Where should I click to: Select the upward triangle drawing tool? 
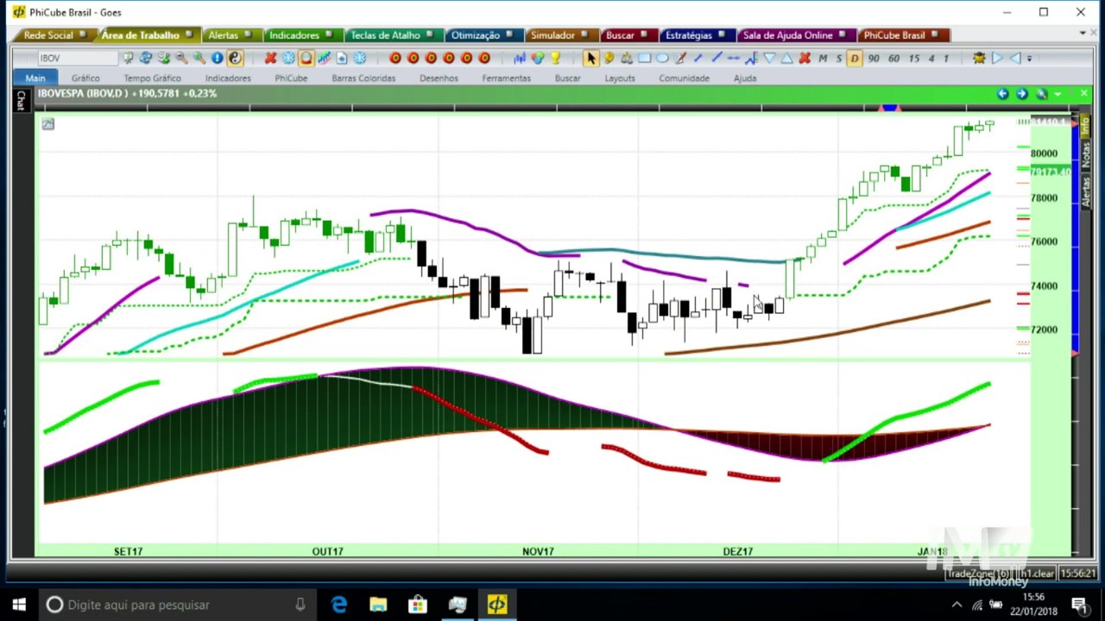786,58
